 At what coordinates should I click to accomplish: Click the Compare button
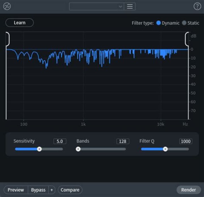(x=70, y=190)
